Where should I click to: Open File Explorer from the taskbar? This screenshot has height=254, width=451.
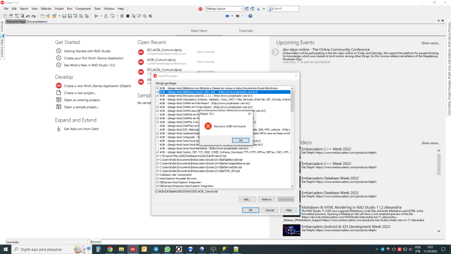121,249
